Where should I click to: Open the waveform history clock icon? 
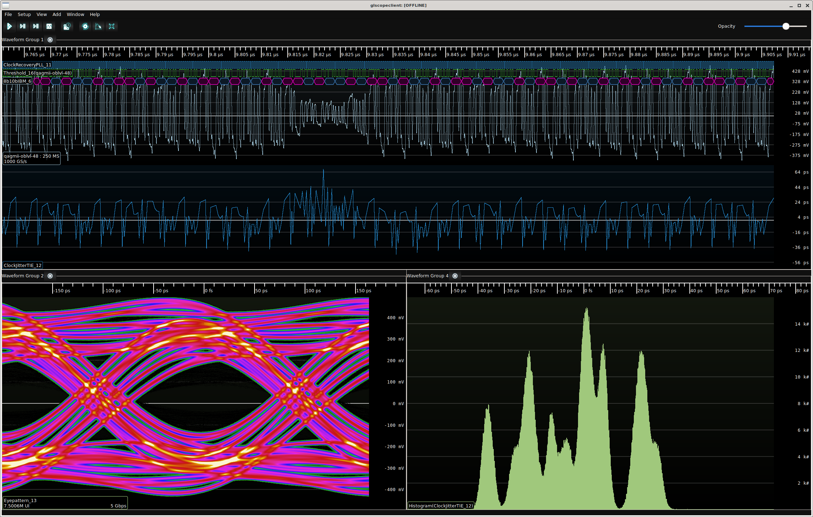[x=67, y=26]
